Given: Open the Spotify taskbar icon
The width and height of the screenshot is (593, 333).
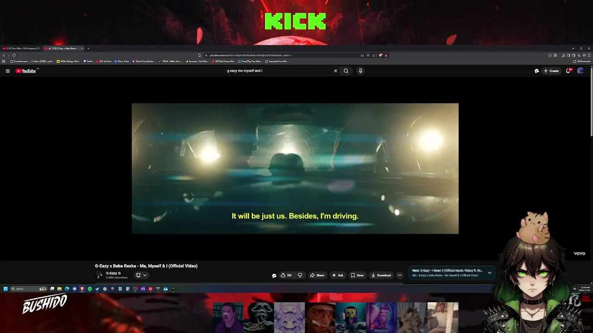Looking at the screenshot, I should tap(89, 289).
